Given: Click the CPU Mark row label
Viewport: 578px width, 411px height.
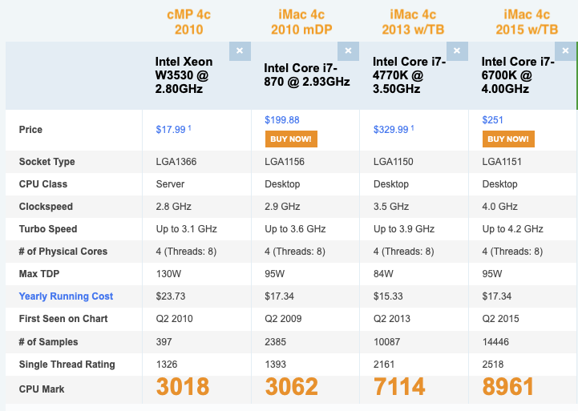Looking at the screenshot, I should 42,389.
